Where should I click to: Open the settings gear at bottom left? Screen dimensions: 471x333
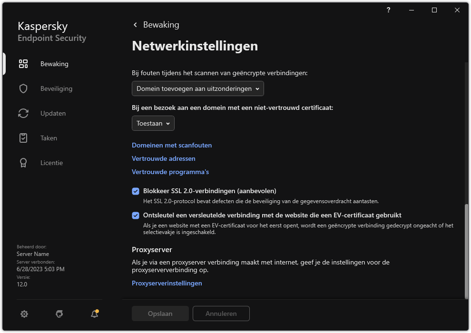[24, 314]
